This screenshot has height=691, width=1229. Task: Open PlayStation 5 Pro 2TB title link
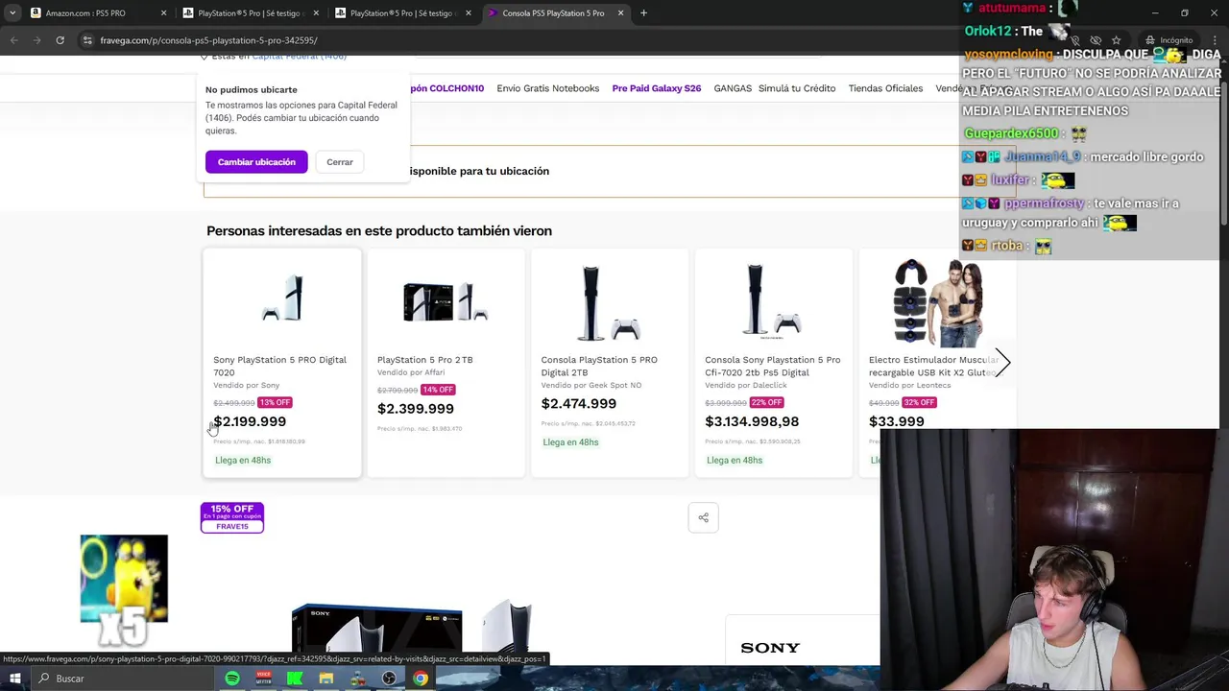pyautogui.click(x=425, y=360)
